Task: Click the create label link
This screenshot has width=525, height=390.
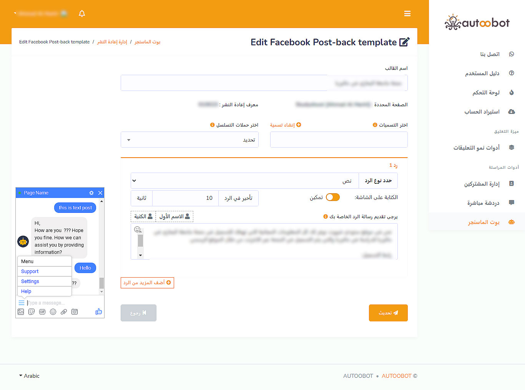Action: click(285, 125)
